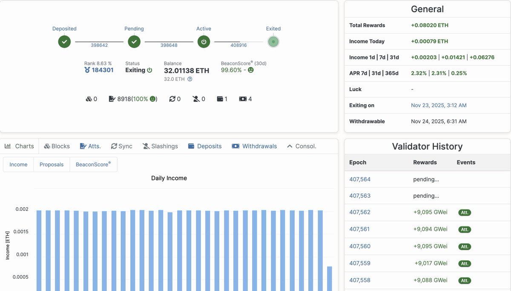Open the rank 184301 link
The width and height of the screenshot is (511, 291).
(103, 70)
